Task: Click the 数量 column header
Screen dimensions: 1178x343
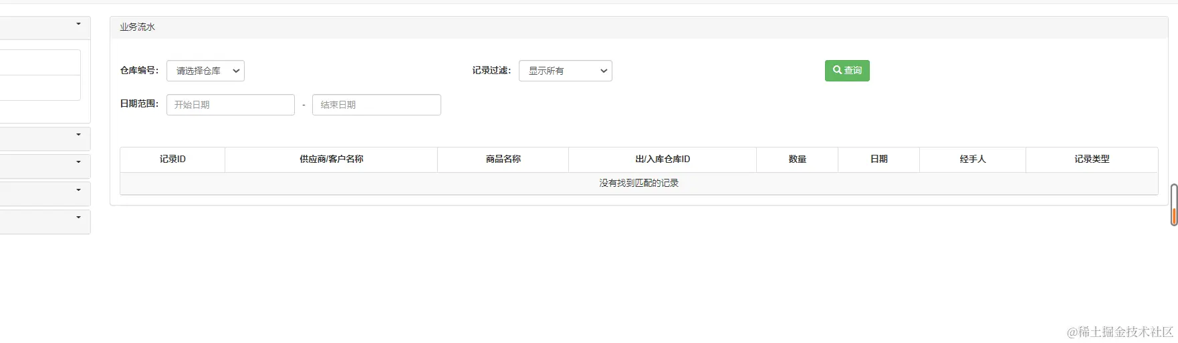Action: (x=798, y=159)
